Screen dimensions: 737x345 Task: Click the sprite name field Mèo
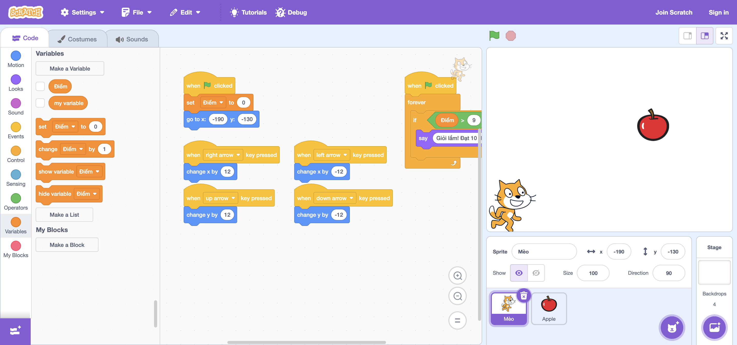tap(544, 251)
